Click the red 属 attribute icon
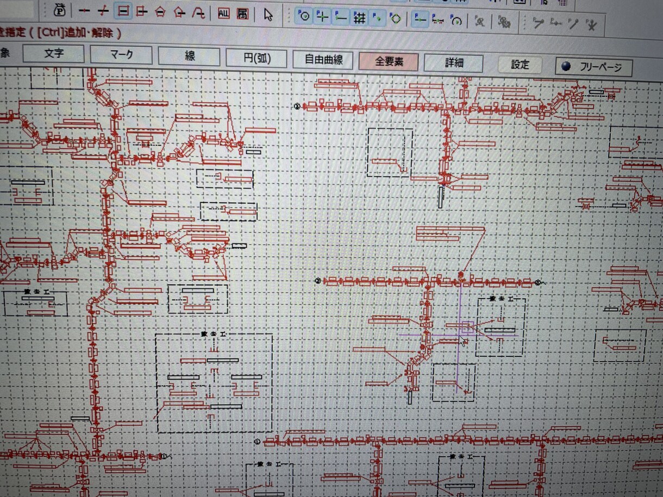This screenshot has height=497, width=663. point(242,14)
